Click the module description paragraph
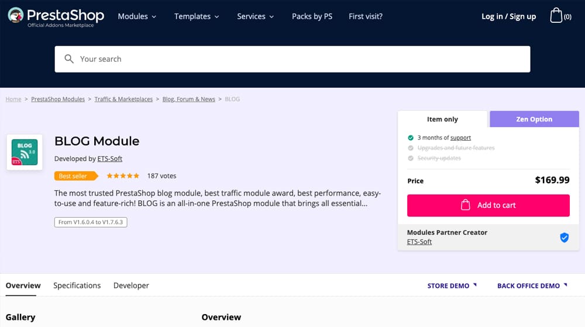Viewport: 585px width, 327px height. pos(218,198)
